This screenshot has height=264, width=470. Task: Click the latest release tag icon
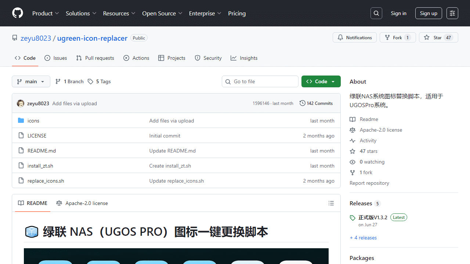352,217
